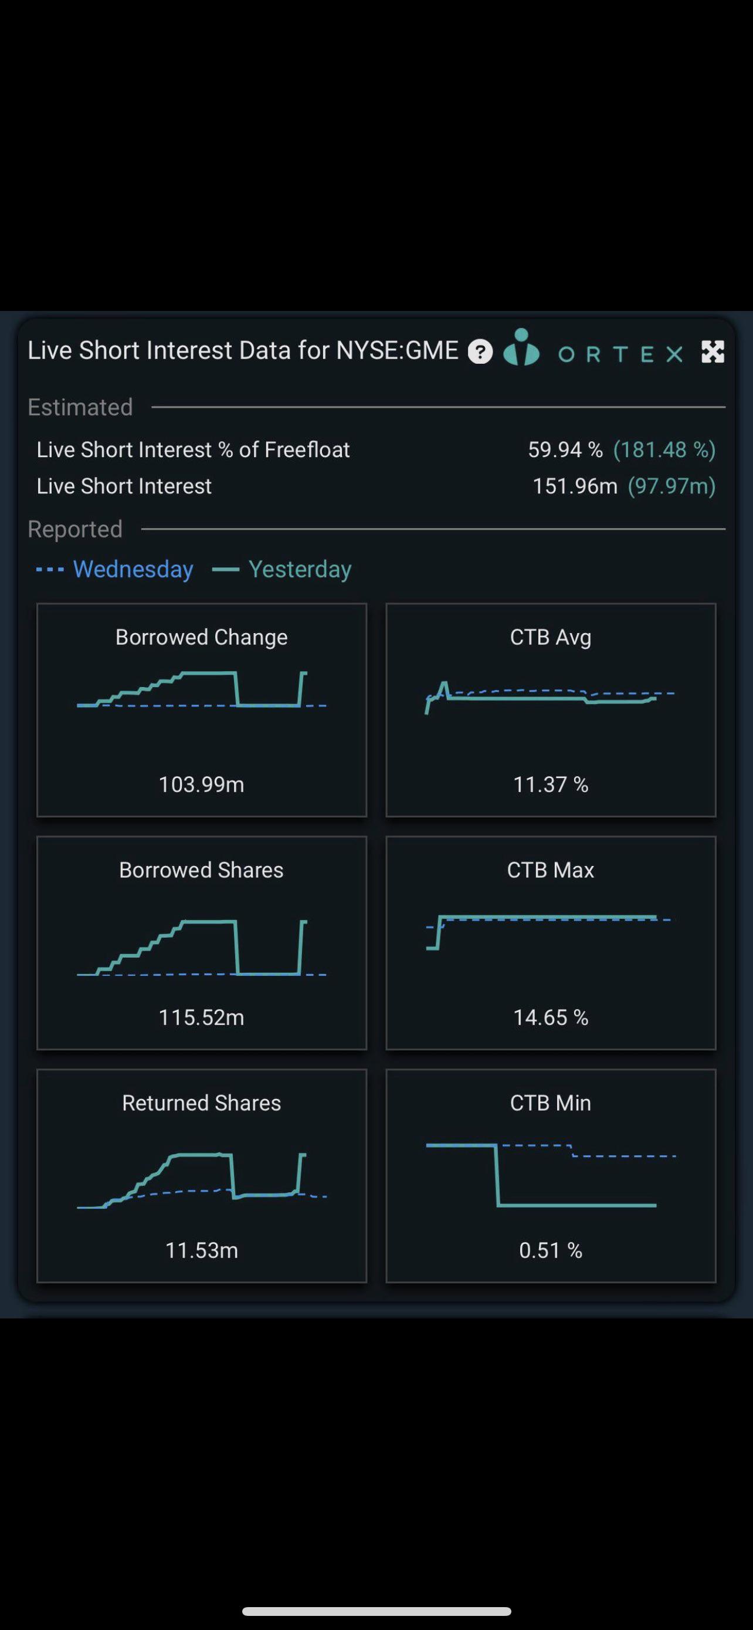Select the Live Short Interest row
This screenshot has width=753, height=1630.
click(124, 486)
